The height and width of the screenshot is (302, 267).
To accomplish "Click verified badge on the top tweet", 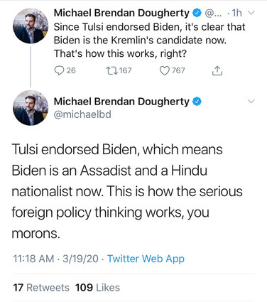I will tap(197, 13).
